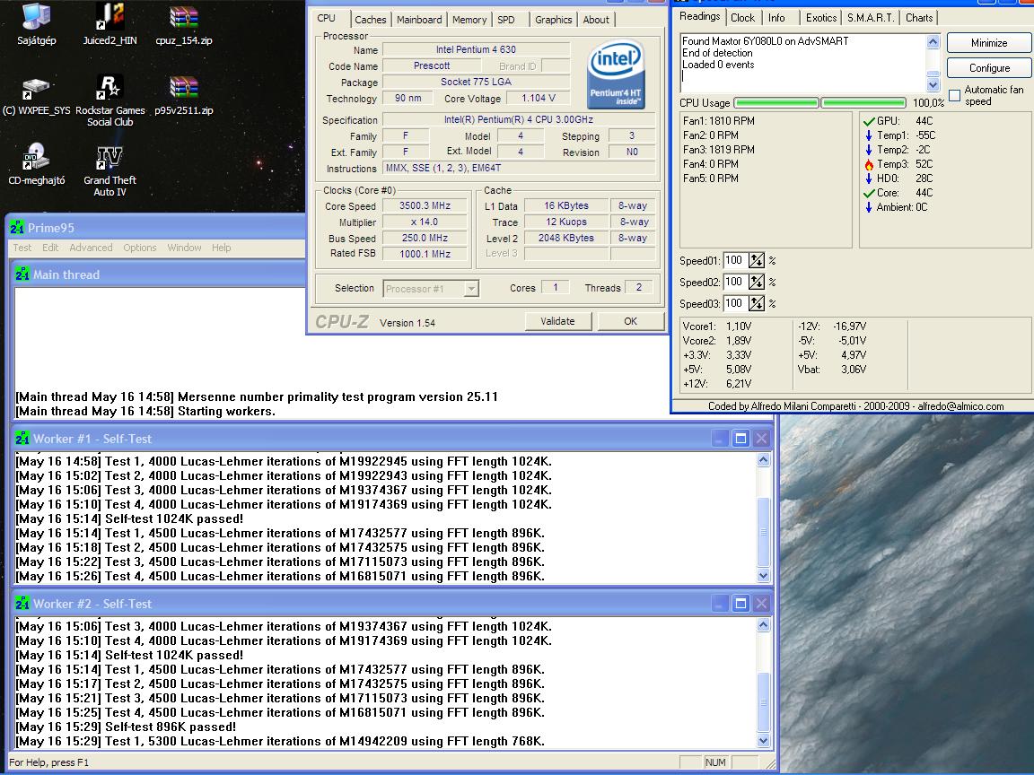
Task: Click the Intel Pentium 4 HT logo
Action: click(615, 74)
